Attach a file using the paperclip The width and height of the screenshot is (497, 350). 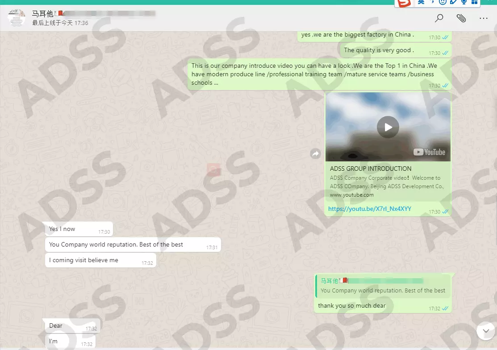pos(461,18)
